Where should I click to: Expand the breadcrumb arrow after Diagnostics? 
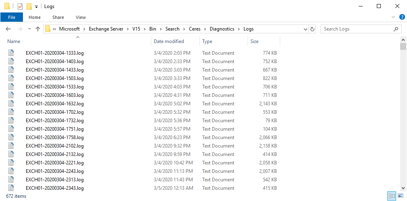(x=239, y=29)
